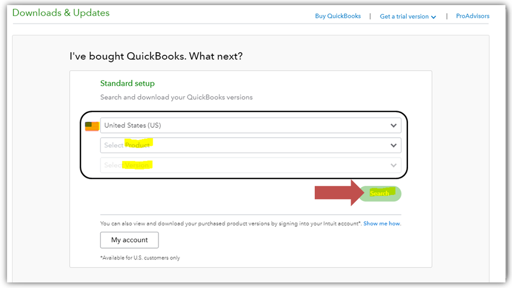Viewport: 512px width, 288px height.
Task: Open the Select Version dropdown
Action: coord(250,165)
